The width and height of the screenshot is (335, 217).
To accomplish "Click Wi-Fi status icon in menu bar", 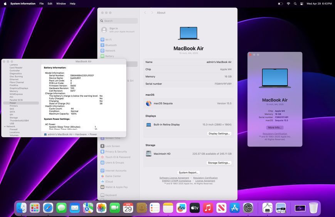I will (288, 3).
